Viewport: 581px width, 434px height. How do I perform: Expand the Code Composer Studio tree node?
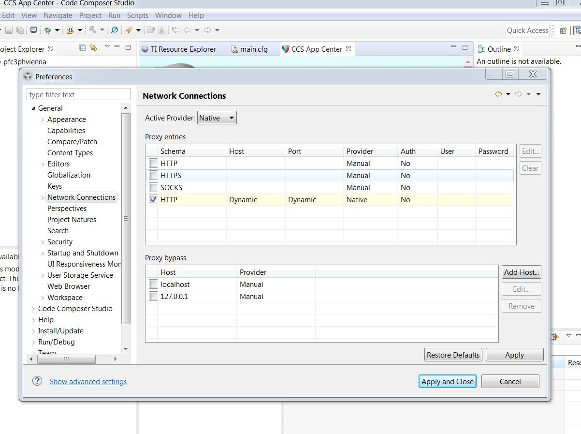(33, 309)
